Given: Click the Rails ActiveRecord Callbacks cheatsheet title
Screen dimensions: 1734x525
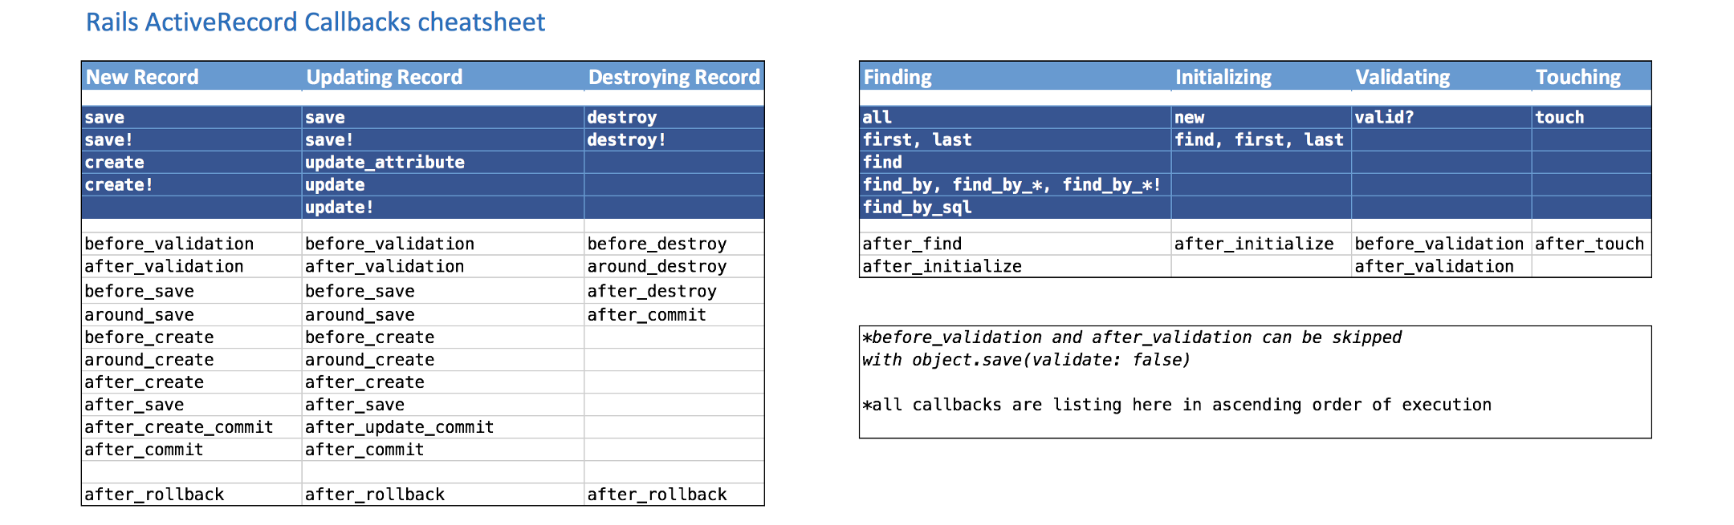Looking at the screenshot, I should pyautogui.click(x=315, y=22).
